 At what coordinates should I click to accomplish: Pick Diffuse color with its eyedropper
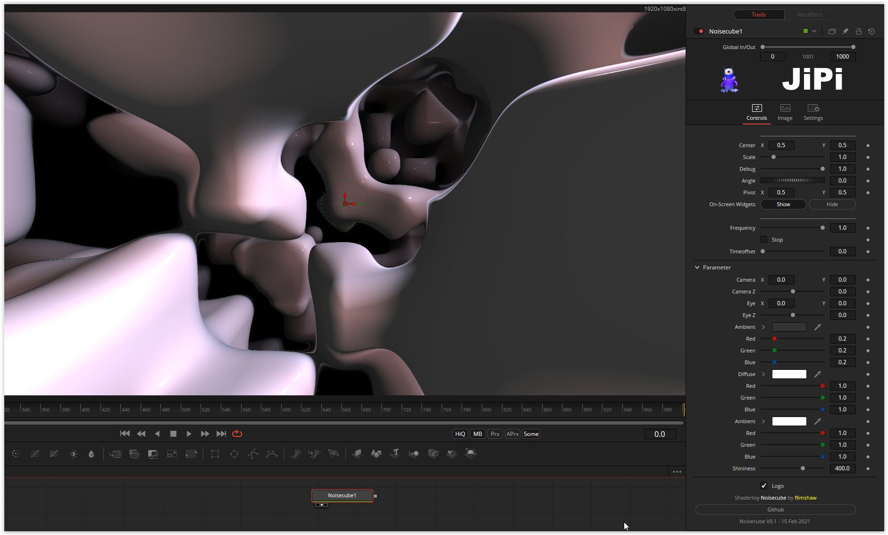point(818,374)
